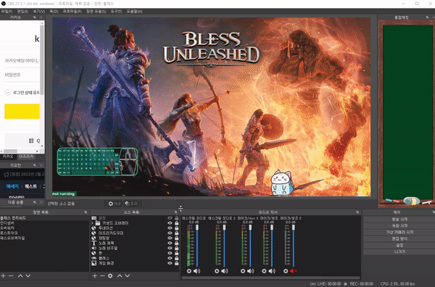Open the 도움말(H) menu
The height and width of the screenshot is (287, 435).
coord(135,12)
